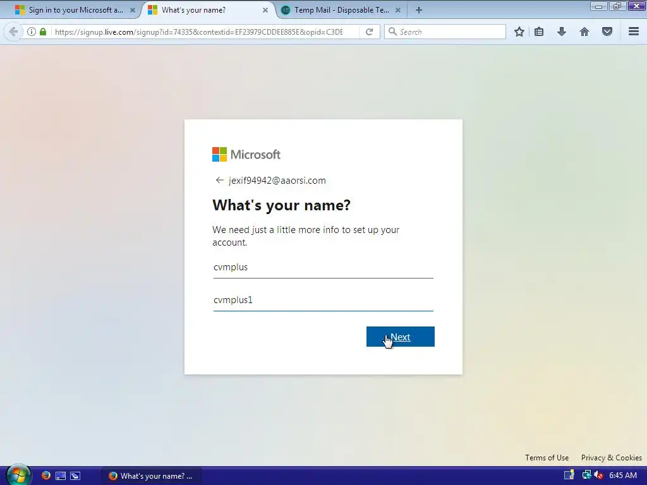Open a new tab with plus button

[x=419, y=10]
